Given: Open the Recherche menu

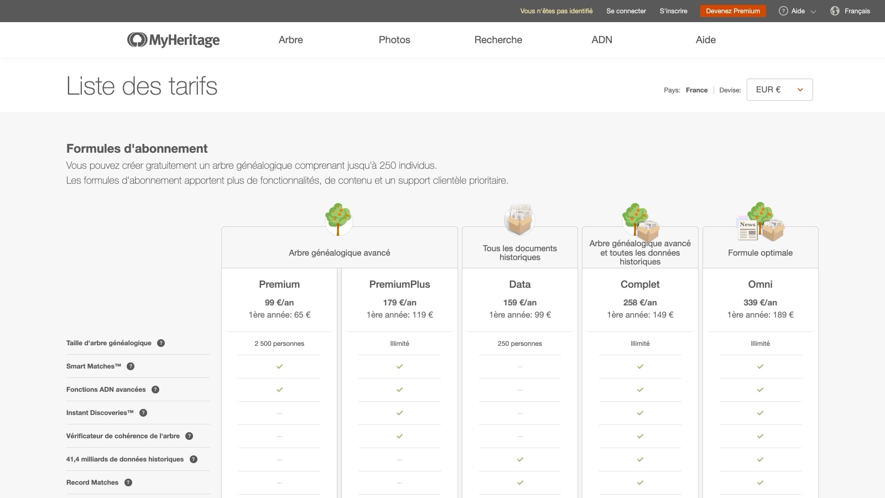Looking at the screenshot, I should [x=498, y=40].
